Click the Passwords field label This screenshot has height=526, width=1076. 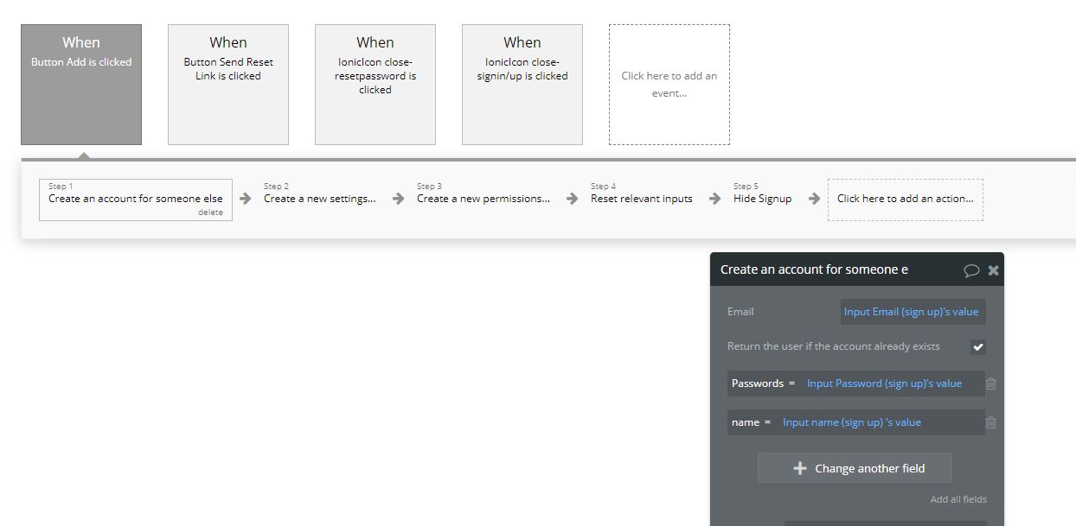(758, 383)
